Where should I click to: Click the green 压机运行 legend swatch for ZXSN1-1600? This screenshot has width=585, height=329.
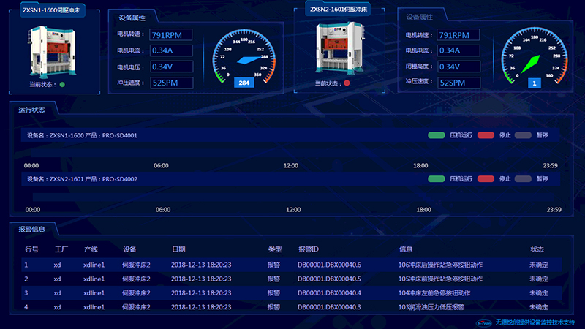coord(437,135)
